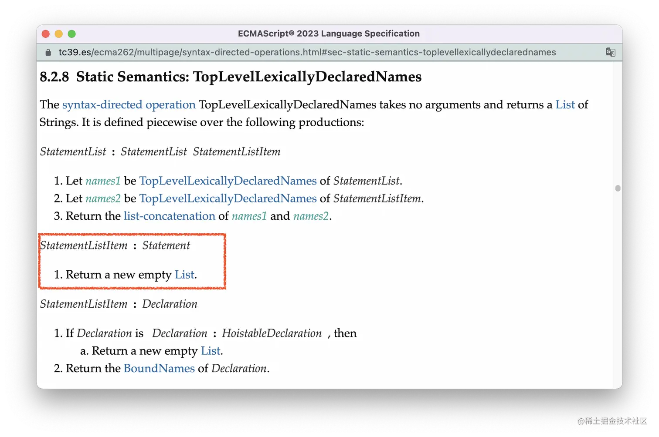Open TopLevelLexicallyDeclaredNames link in step 2

(228, 198)
